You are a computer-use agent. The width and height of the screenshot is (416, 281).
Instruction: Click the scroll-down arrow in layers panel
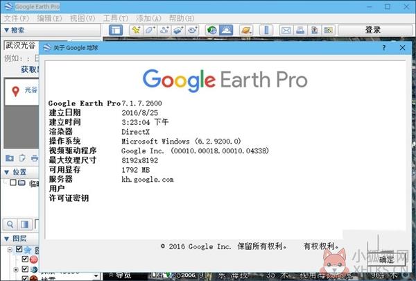96,276
